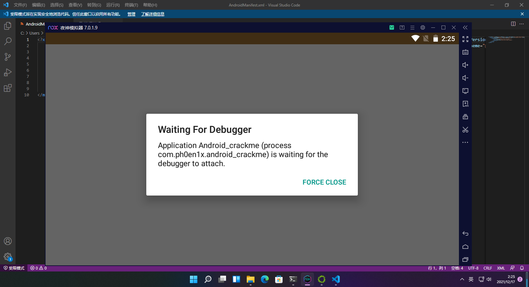Dismiss the restricted mode banner
529x287 pixels.
[522, 14]
